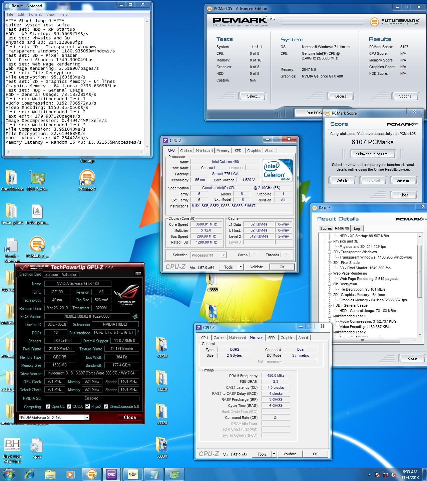Image resolution: width=427 pixels, height=481 pixels.
Task: Open Action Center flag tray icon
Action: tap(378, 475)
